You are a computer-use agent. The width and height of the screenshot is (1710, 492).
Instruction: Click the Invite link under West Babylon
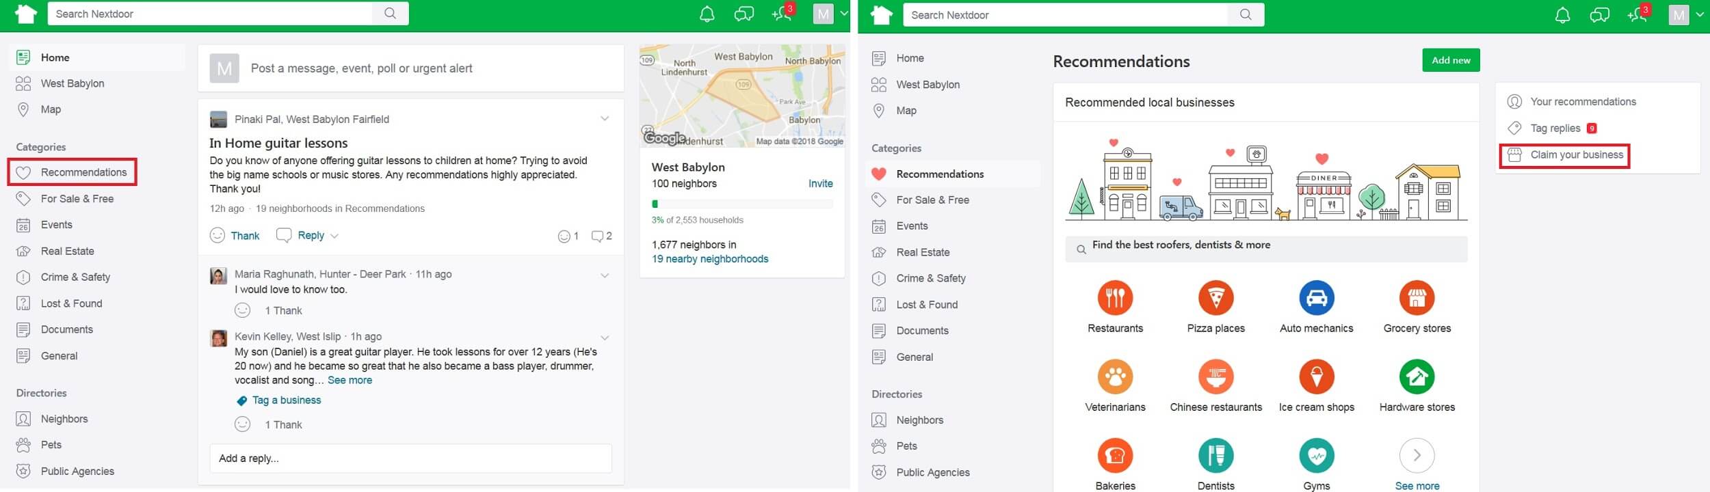[820, 184]
